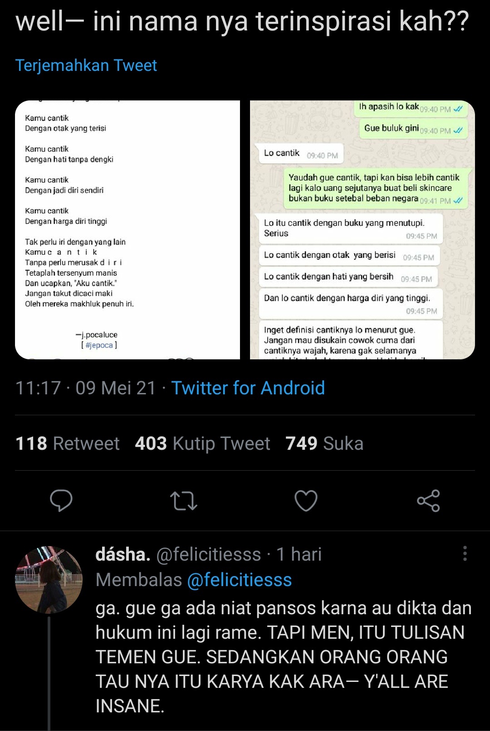Open the @felicitiesss mention after Membalas
The image size is (490, 731).
(240, 580)
